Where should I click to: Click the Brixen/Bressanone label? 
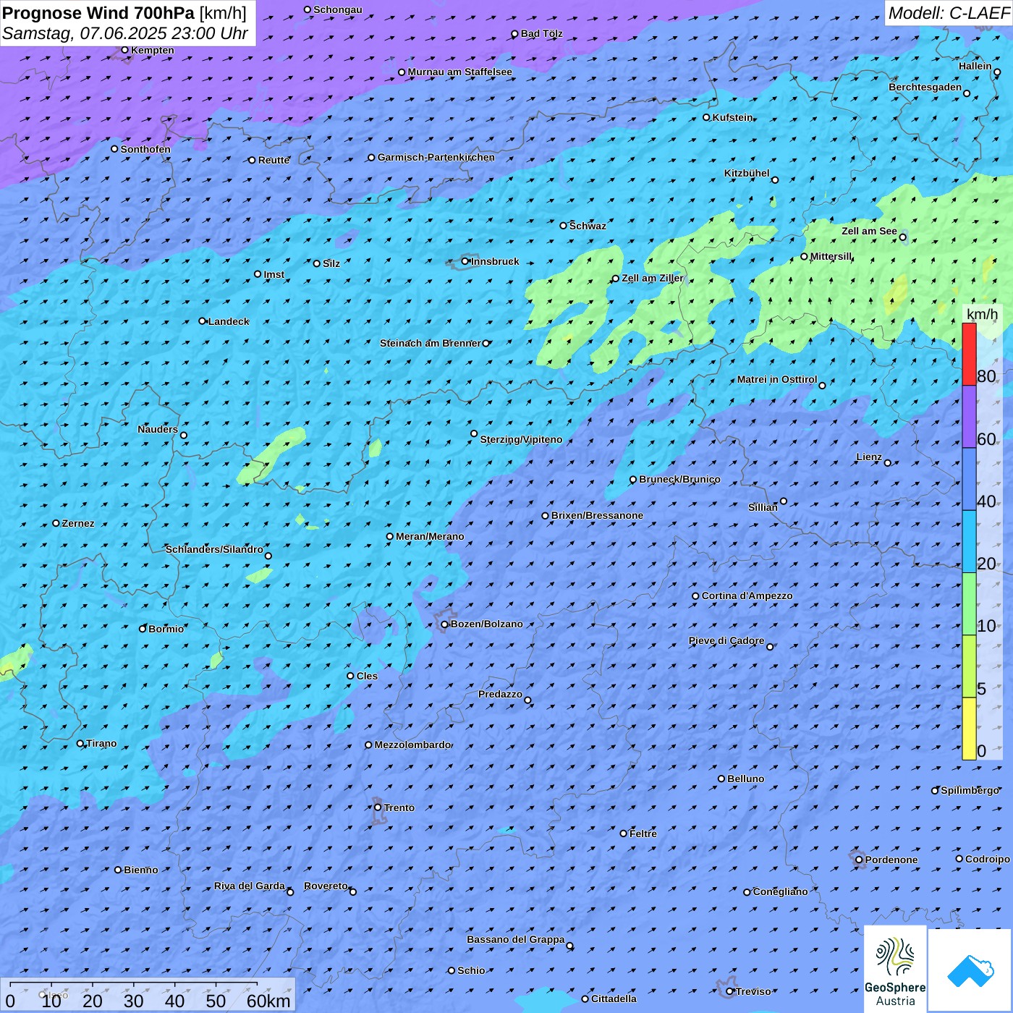pyautogui.click(x=597, y=515)
